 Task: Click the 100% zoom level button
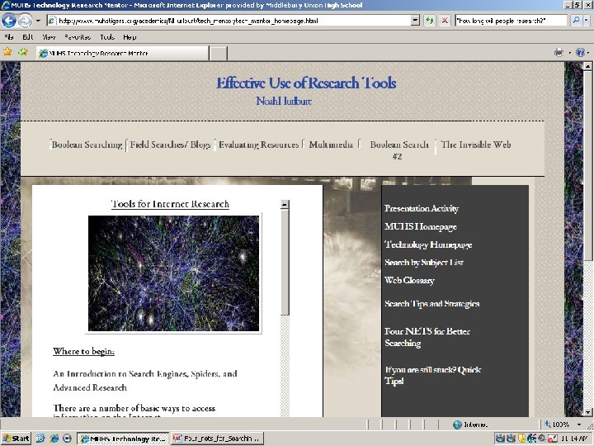coord(558,425)
